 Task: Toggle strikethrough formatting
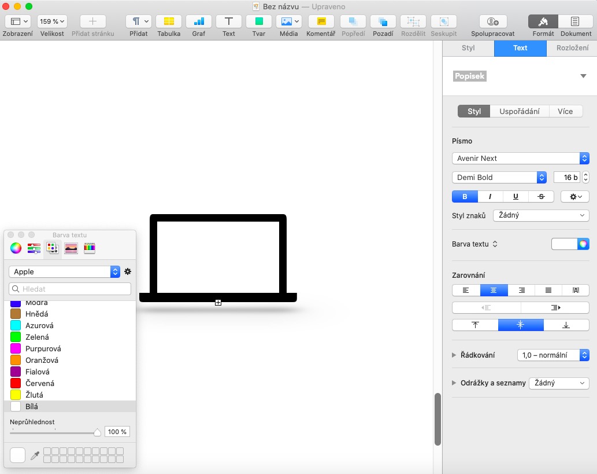pos(541,196)
